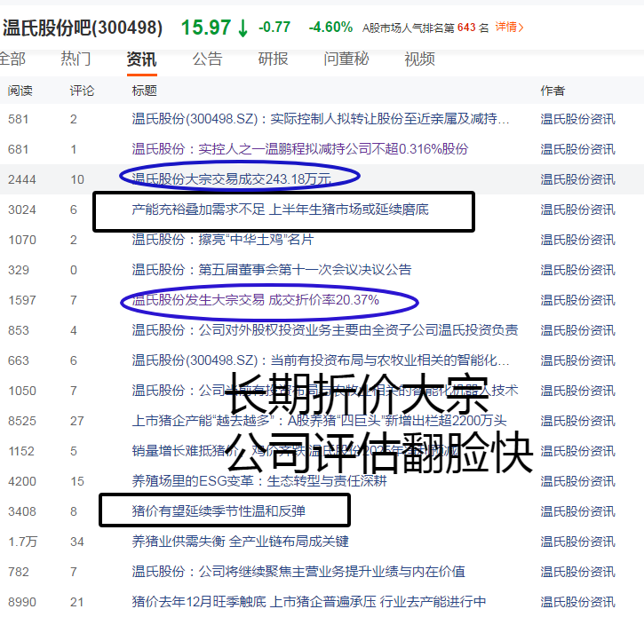The width and height of the screenshot is (644, 625).
Task: Click author 温氏股份资讯 in the 8990-reads row
Action: point(578,602)
